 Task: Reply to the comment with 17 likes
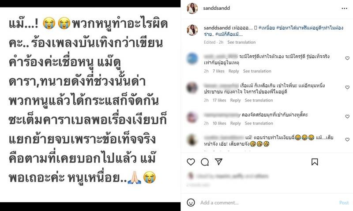[235, 100]
